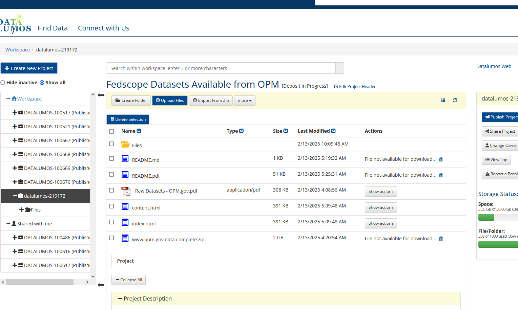The height and width of the screenshot is (310, 518).
Task: Click the Raw Datasets PDF file icon
Action: tap(126, 191)
